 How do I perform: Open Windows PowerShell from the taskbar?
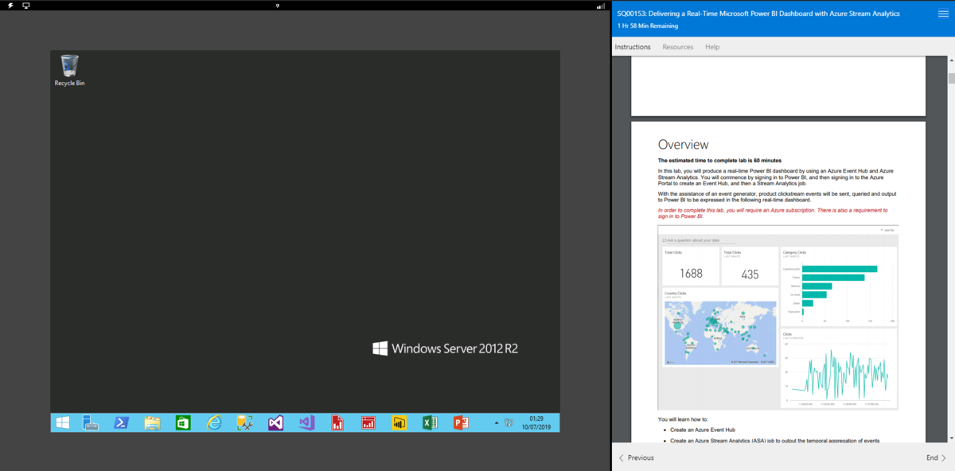(x=122, y=422)
